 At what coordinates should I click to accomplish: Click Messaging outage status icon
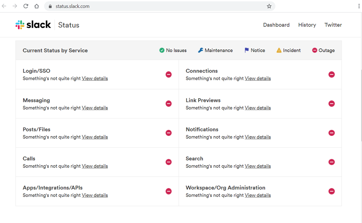point(169,104)
